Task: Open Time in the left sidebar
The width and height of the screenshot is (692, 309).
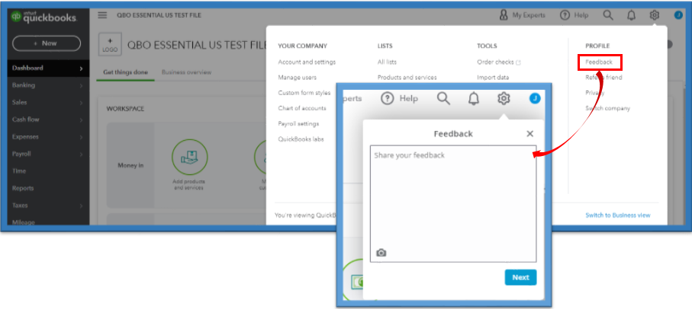Action: (x=19, y=170)
